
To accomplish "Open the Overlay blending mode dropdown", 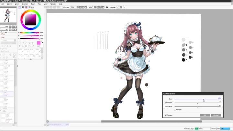I will (x=8, y=40).
